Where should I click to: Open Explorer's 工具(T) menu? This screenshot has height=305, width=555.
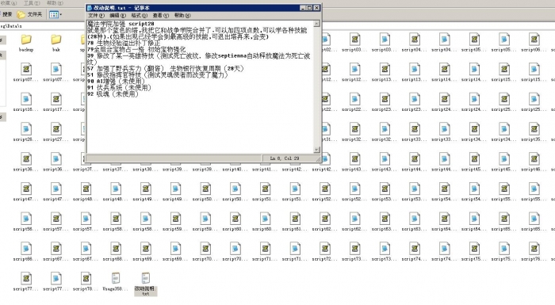[x=32, y=3]
